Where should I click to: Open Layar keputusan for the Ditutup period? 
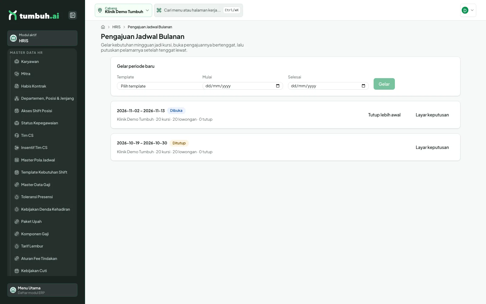(432, 147)
